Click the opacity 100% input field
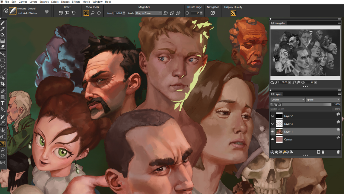Image resolution: width=344 pixels, height=194 pixels. [x=336, y=104]
